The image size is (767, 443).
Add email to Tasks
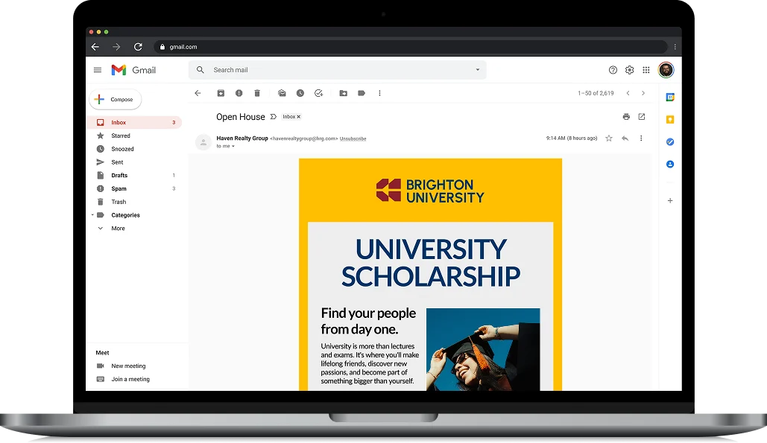pos(318,93)
